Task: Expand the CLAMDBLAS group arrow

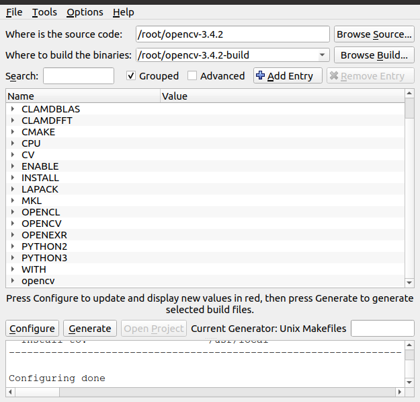Action: click(x=13, y=109)
